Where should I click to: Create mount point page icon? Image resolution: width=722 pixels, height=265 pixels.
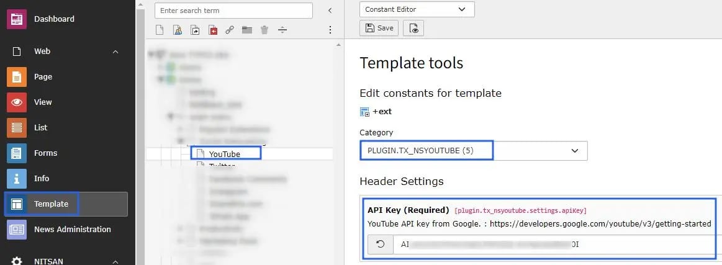[x=213, y=30]
